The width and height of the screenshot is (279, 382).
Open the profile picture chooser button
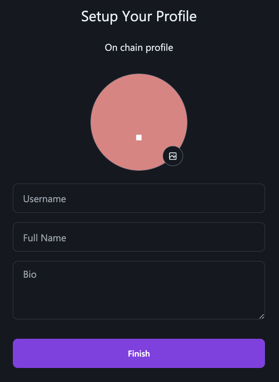click(173, 156)
